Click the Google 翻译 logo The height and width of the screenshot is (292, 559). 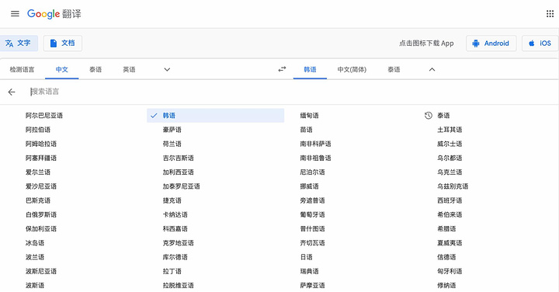click(54, 14)
